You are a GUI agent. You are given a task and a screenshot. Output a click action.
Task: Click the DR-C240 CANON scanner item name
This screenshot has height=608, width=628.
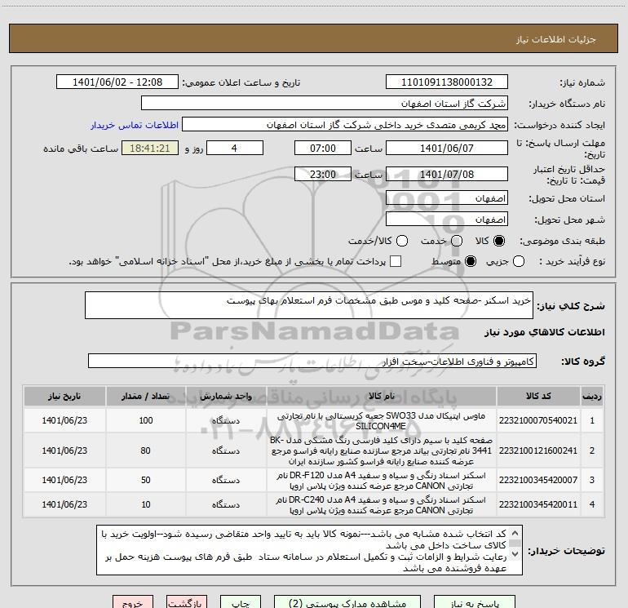[x=381, y=504]
